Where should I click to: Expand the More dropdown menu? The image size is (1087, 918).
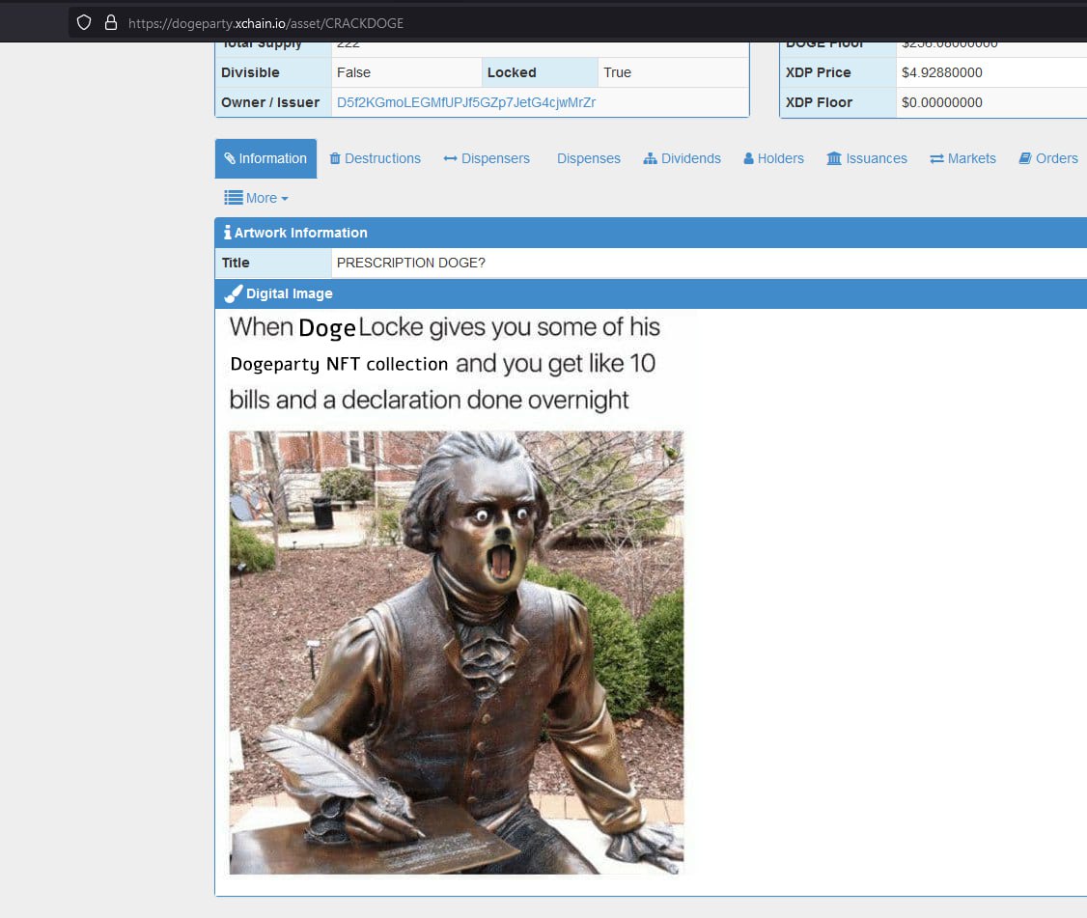coord(256,198)
